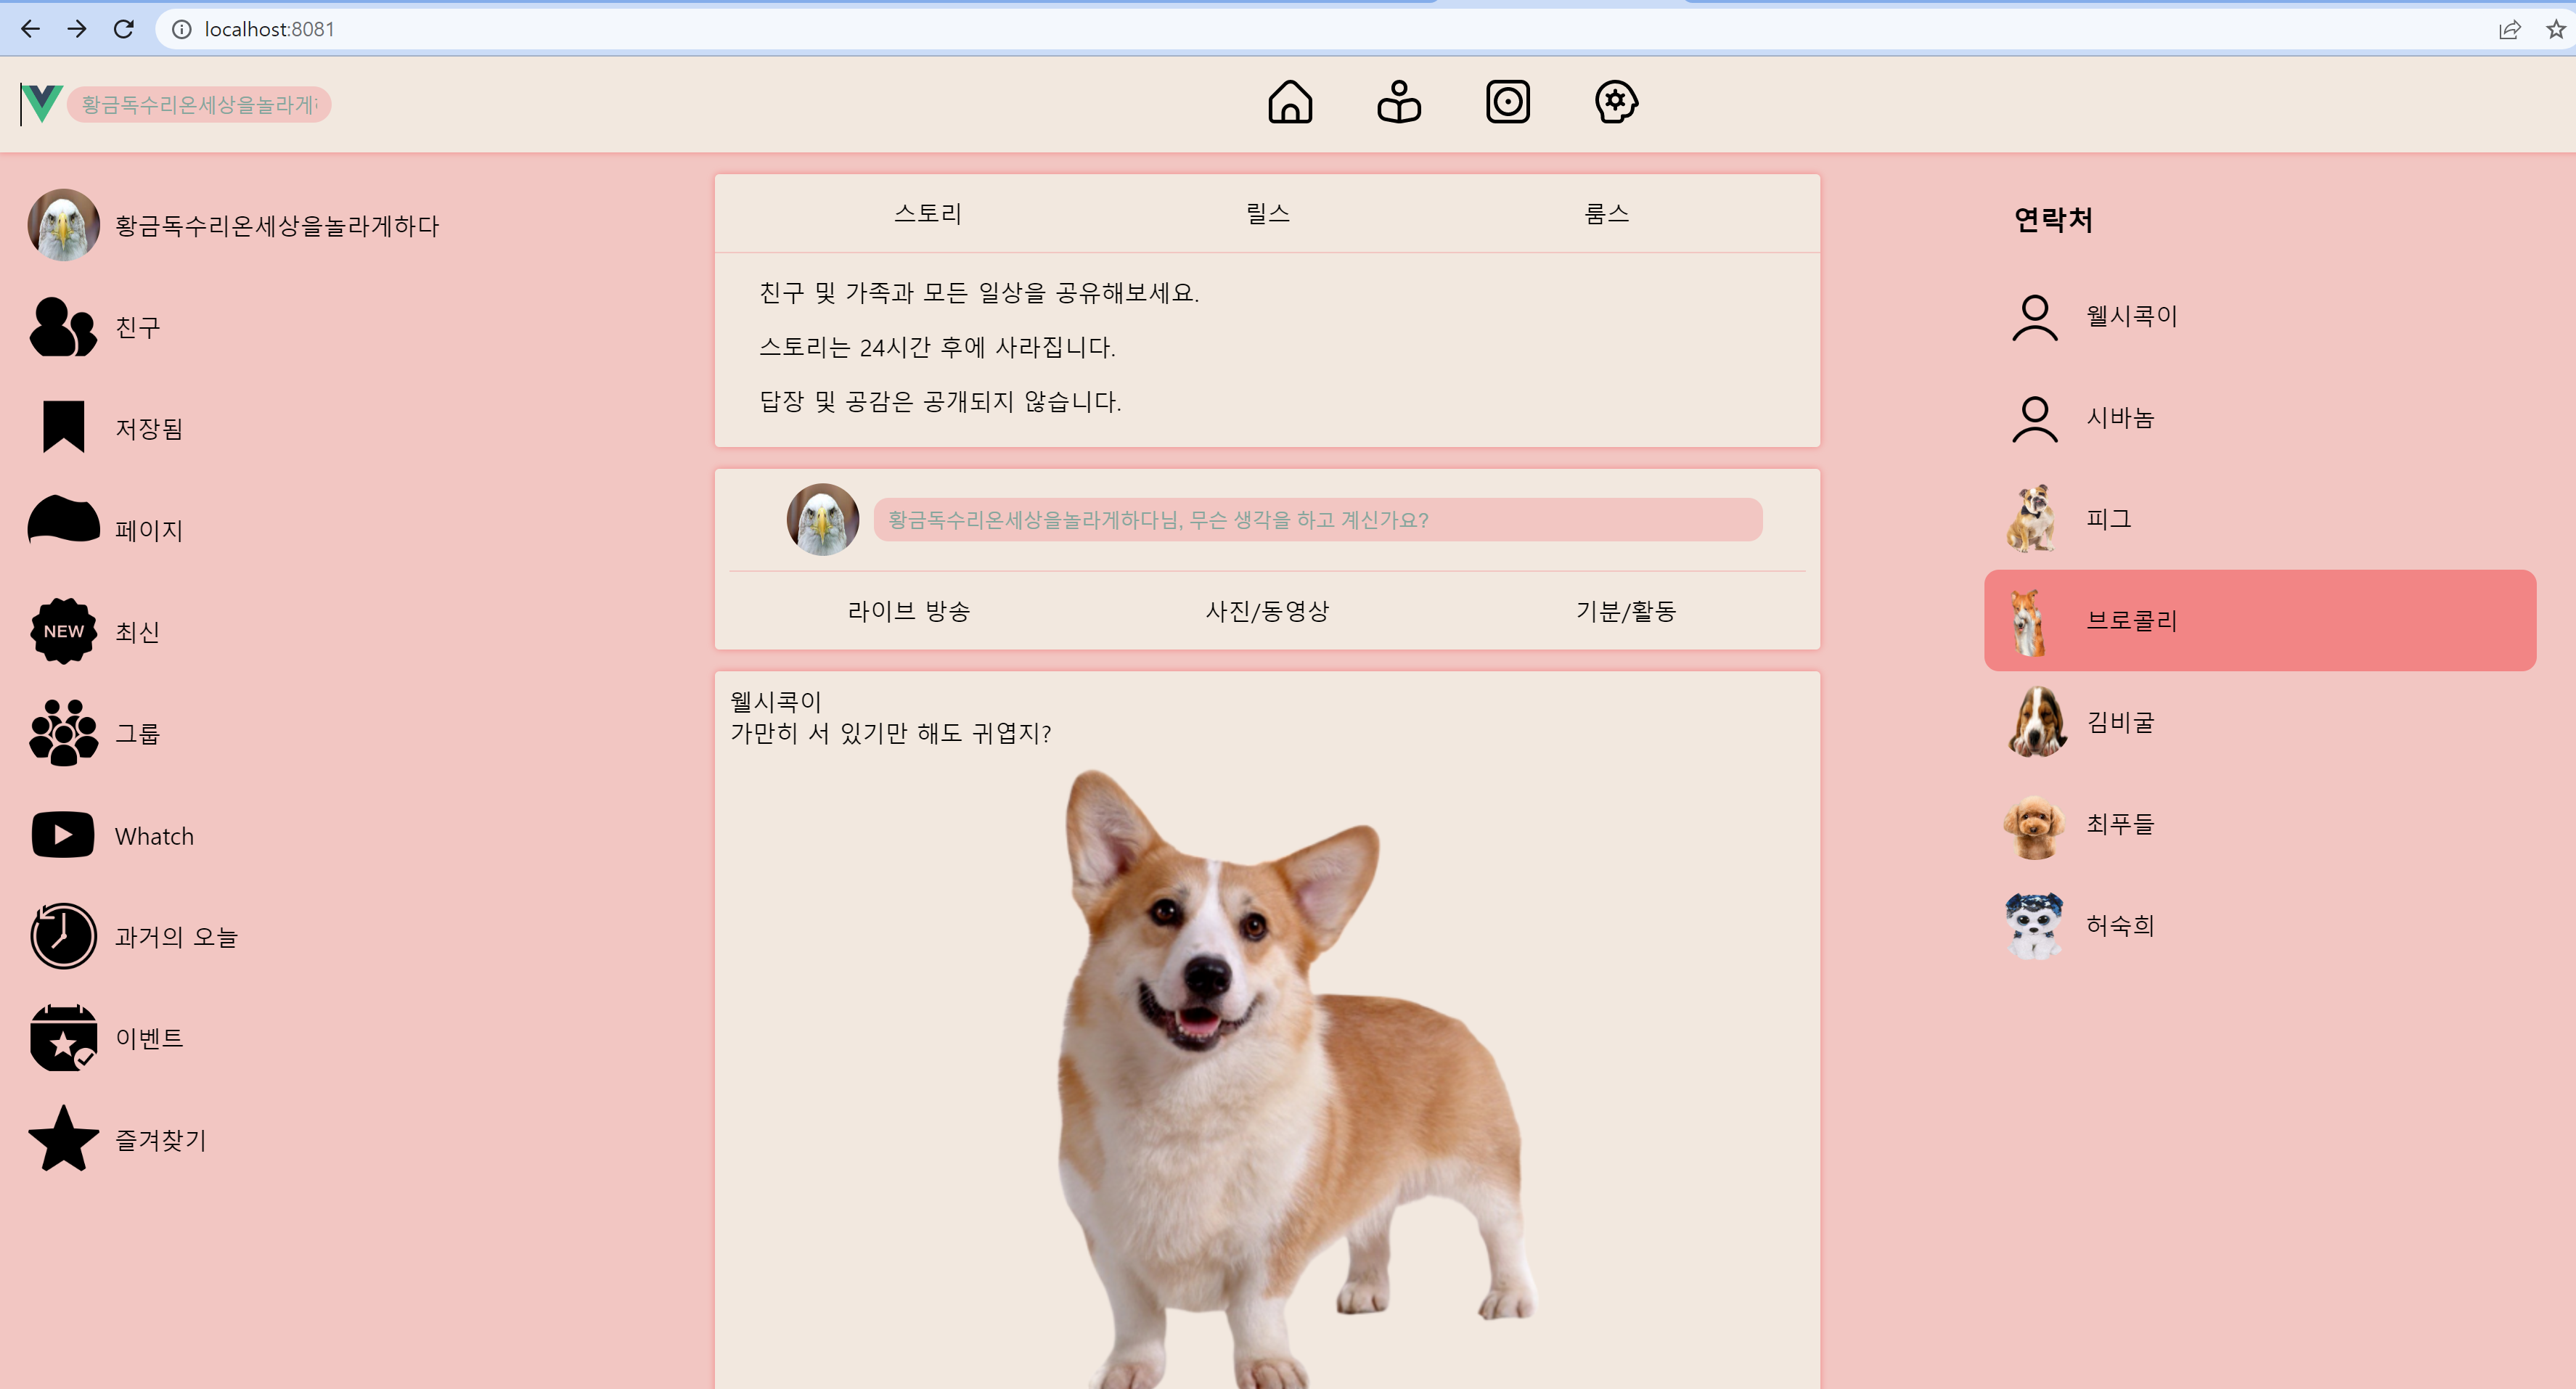The height and width of the screenshot is (1389, 2576).
Task: Click 시바놈 contact person icon
Action: pos(2035,419)
